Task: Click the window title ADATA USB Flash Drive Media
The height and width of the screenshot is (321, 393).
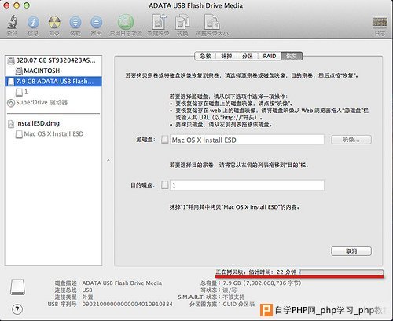Action: point(196,5)
